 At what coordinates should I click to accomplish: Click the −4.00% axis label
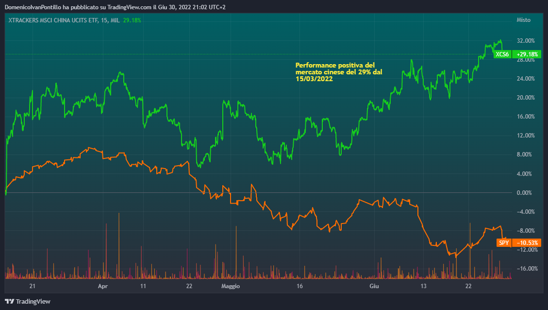pyautogui.click(x=526, y=212)
